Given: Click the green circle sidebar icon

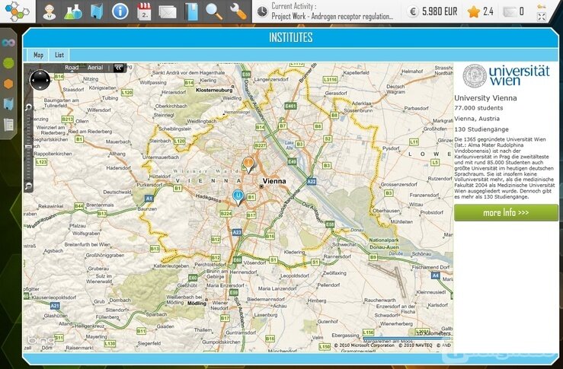Looking at the screenshot, I should coord(8,63).
